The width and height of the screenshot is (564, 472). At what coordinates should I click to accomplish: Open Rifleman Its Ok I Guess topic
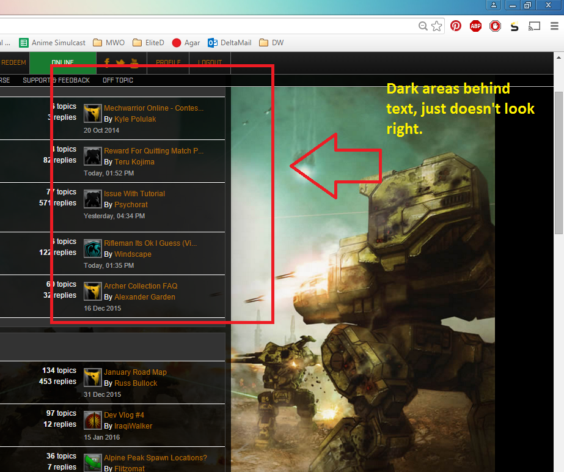[150, 243]
